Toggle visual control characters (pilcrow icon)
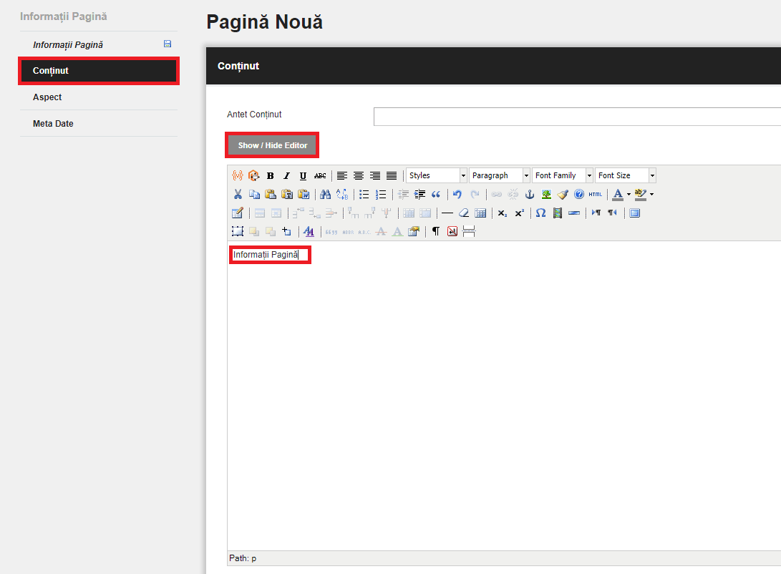This screenshot has width=781, height=574. tap(436, 231)
